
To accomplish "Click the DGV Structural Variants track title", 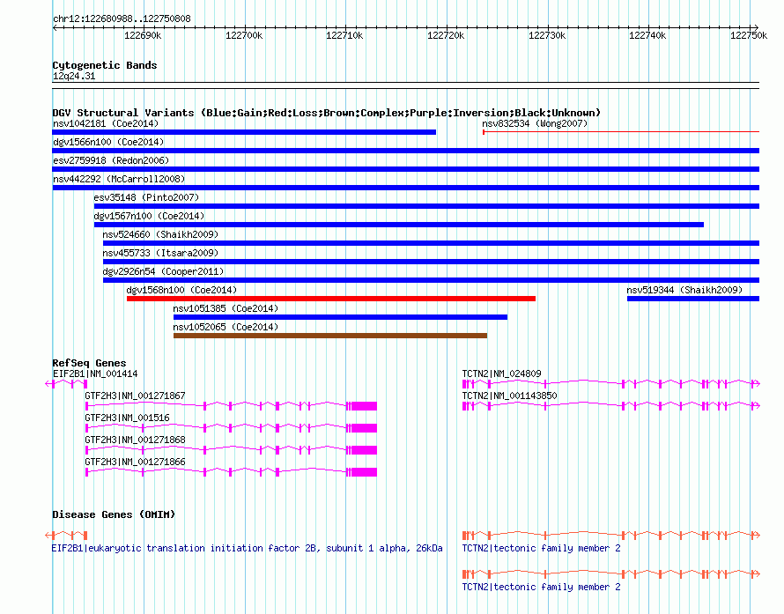I will pyautogui.click(x=327, y=113).
